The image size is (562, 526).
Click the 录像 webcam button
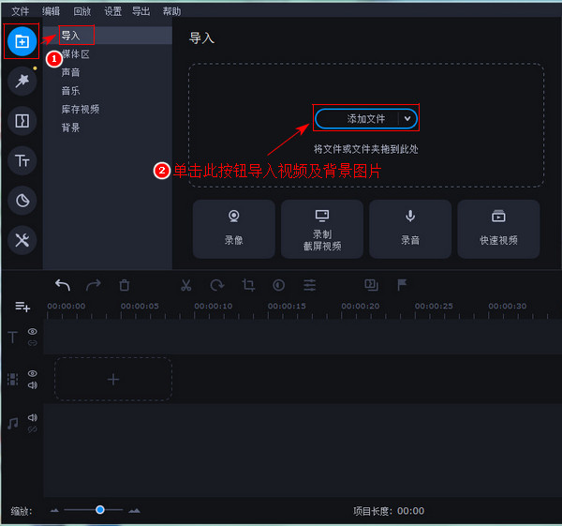pyautogui.click(x=233, y=229)
